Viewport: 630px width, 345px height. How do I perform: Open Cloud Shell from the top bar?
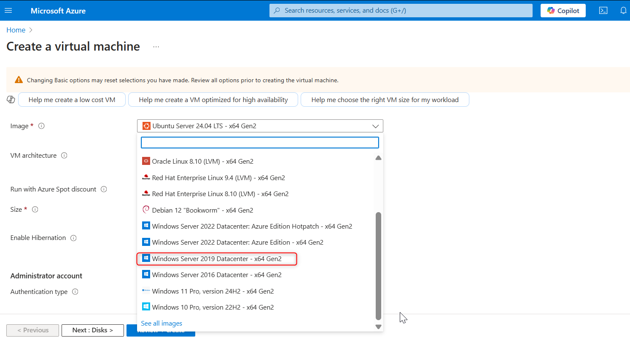coord(603,11)
